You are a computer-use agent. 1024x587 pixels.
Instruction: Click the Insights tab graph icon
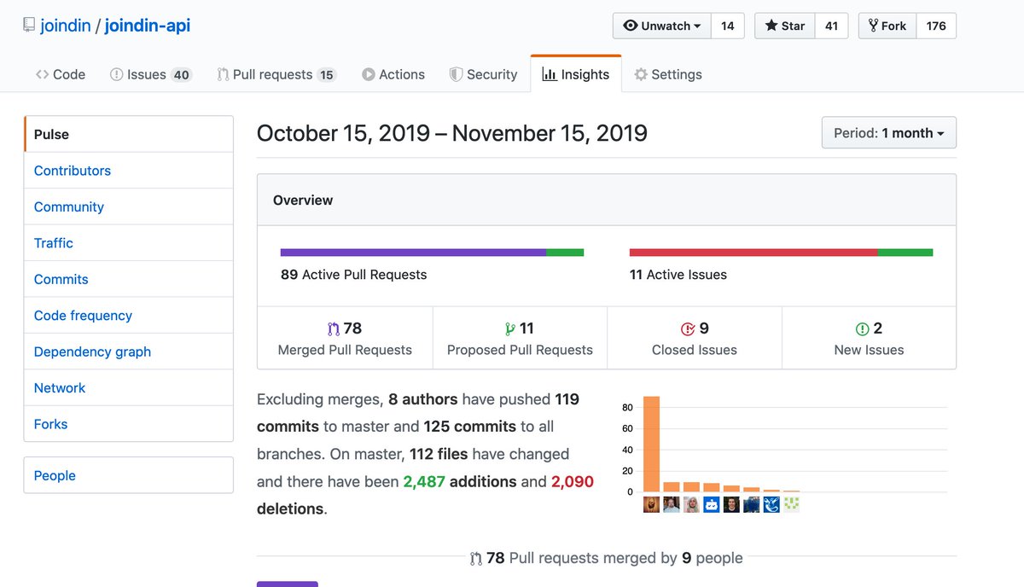point(550,74)
